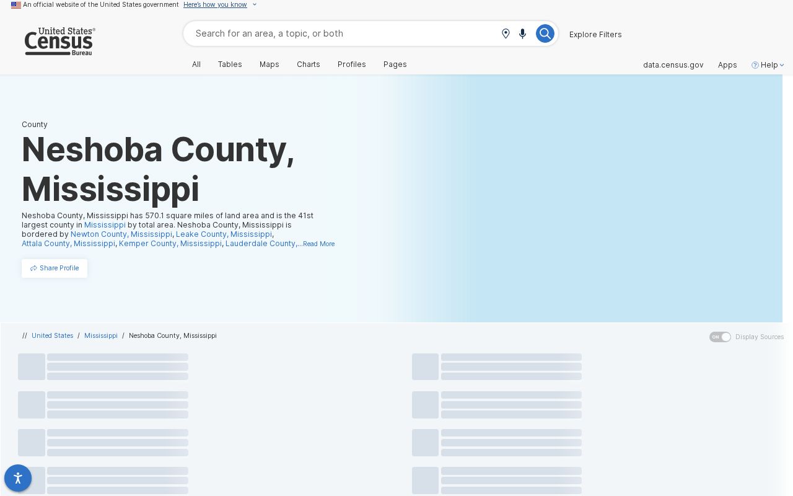Screen dimensions: 793x496
Task: Go to Attala County, Mississippi profile
Action: (68, 244)
